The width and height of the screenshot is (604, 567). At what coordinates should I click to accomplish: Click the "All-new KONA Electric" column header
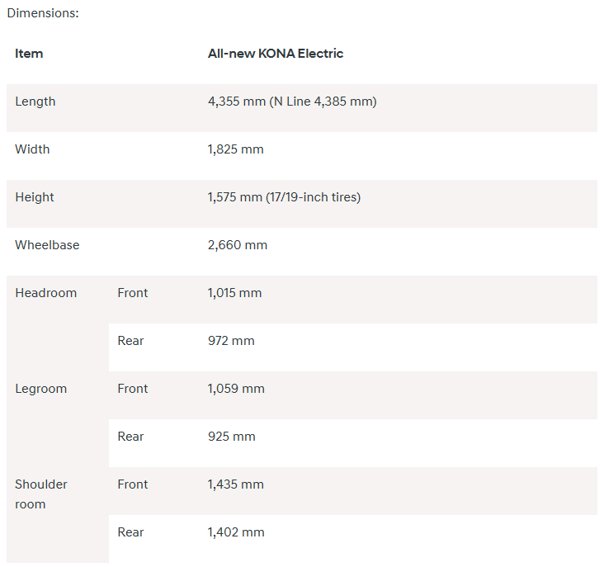[x=276, y=54]
